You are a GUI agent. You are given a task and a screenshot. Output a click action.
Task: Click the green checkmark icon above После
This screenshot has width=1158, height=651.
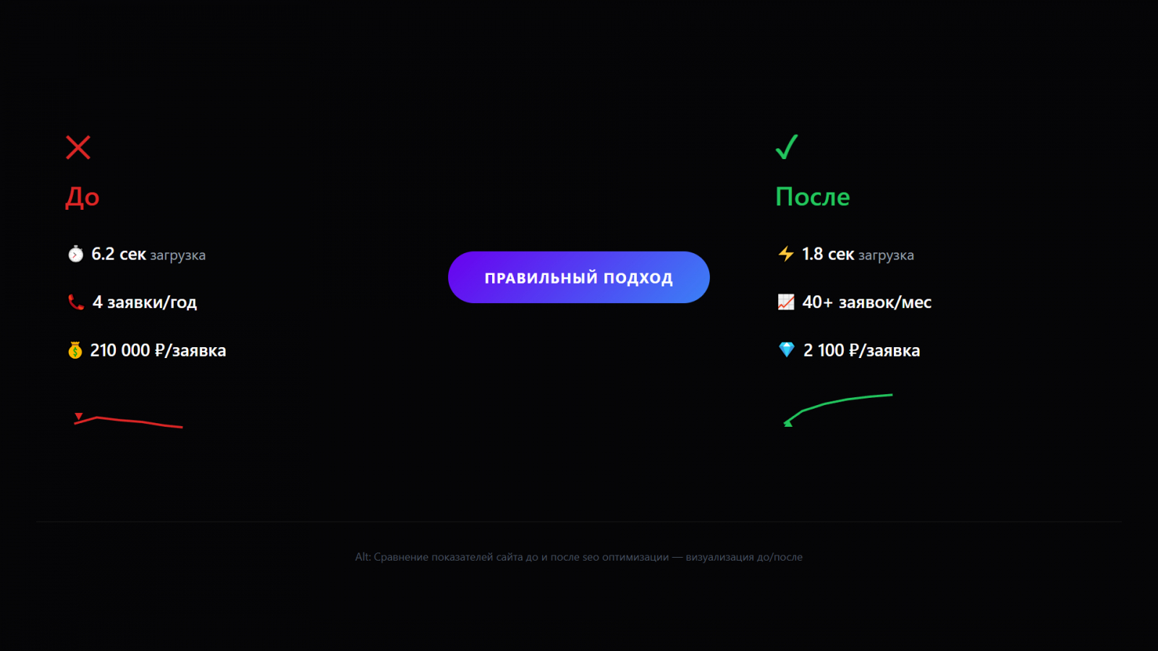point(787,147)
